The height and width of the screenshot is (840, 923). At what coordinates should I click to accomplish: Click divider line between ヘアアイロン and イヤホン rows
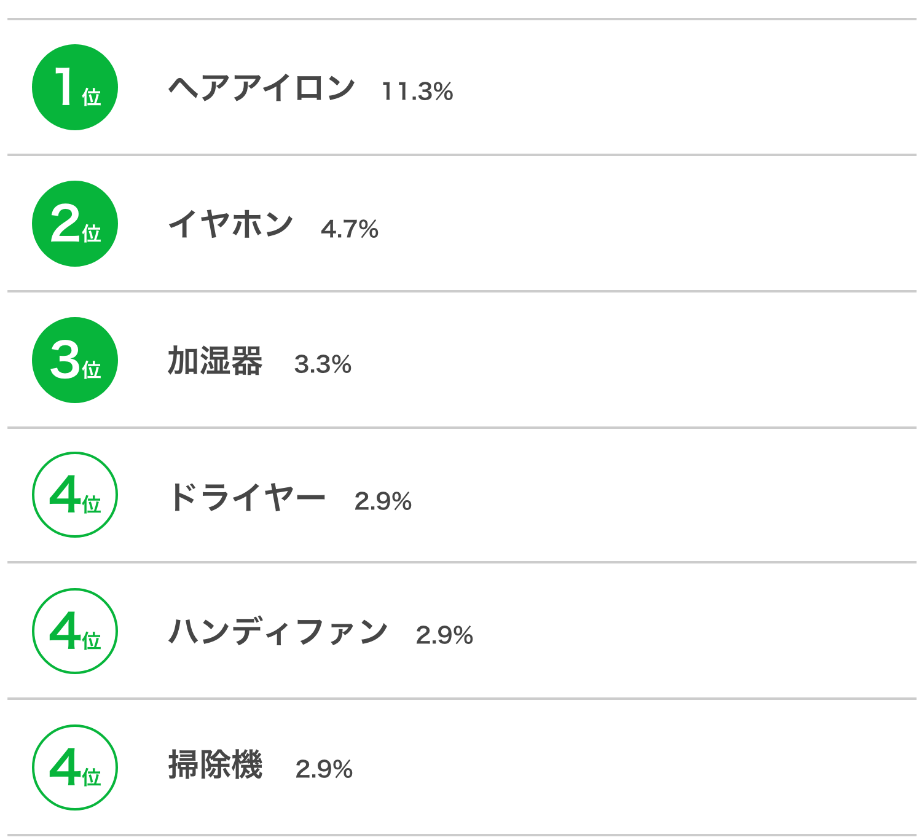coord(462,155)
